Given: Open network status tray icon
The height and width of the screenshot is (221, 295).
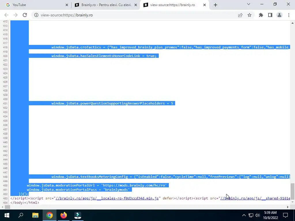Looking at the screenshot, I should tap(251, 215).
